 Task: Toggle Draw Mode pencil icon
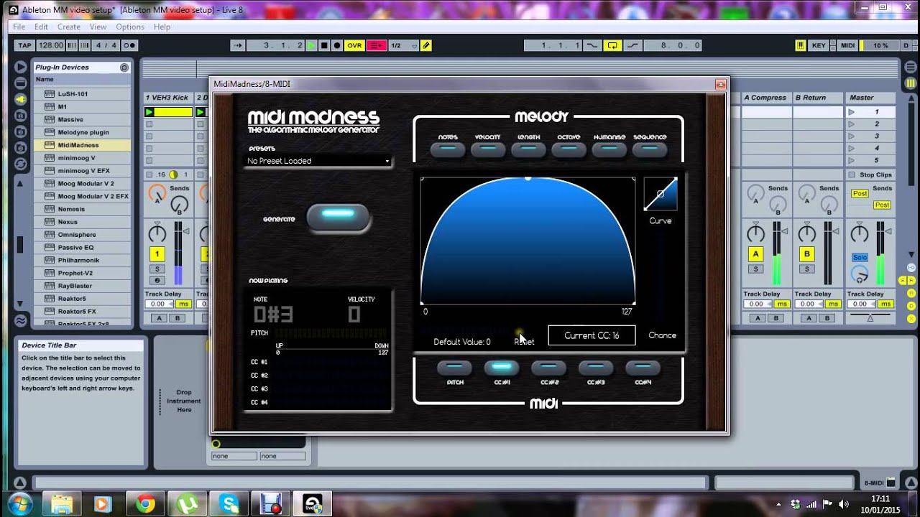coord(426,45)
